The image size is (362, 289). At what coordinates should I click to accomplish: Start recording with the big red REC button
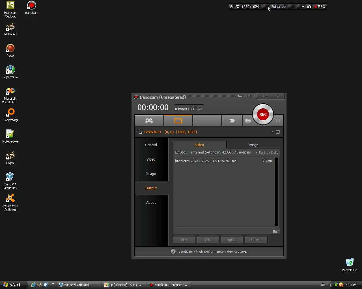pyautogui.click(x=263, y=114)
